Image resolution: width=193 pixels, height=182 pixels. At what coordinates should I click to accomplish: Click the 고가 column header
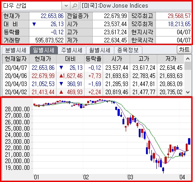coord(144,59)
